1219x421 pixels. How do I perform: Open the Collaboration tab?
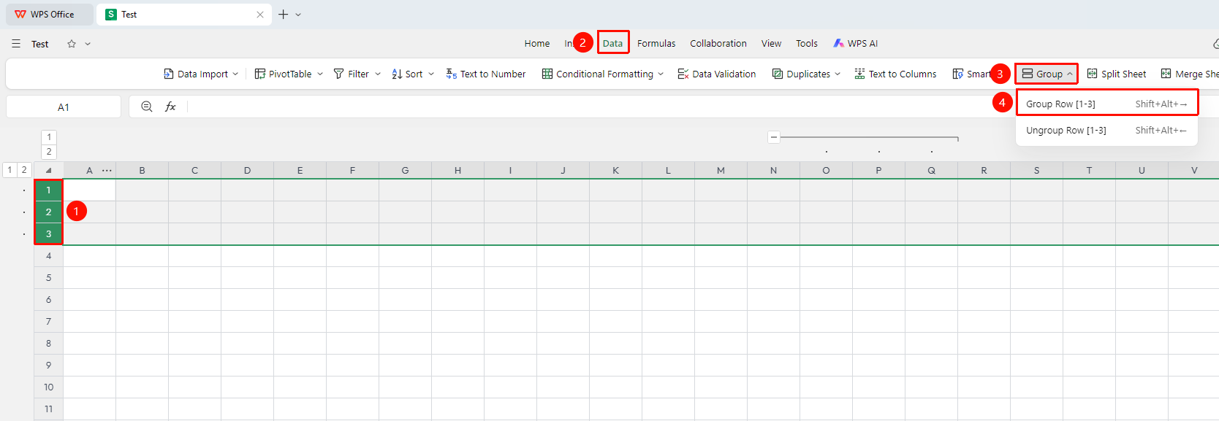718,44
